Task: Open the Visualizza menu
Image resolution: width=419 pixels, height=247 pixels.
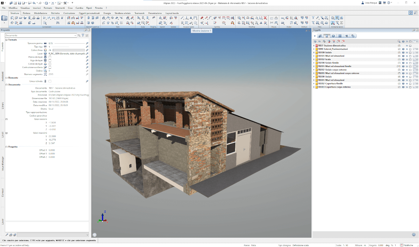Action: pos(25,8)
